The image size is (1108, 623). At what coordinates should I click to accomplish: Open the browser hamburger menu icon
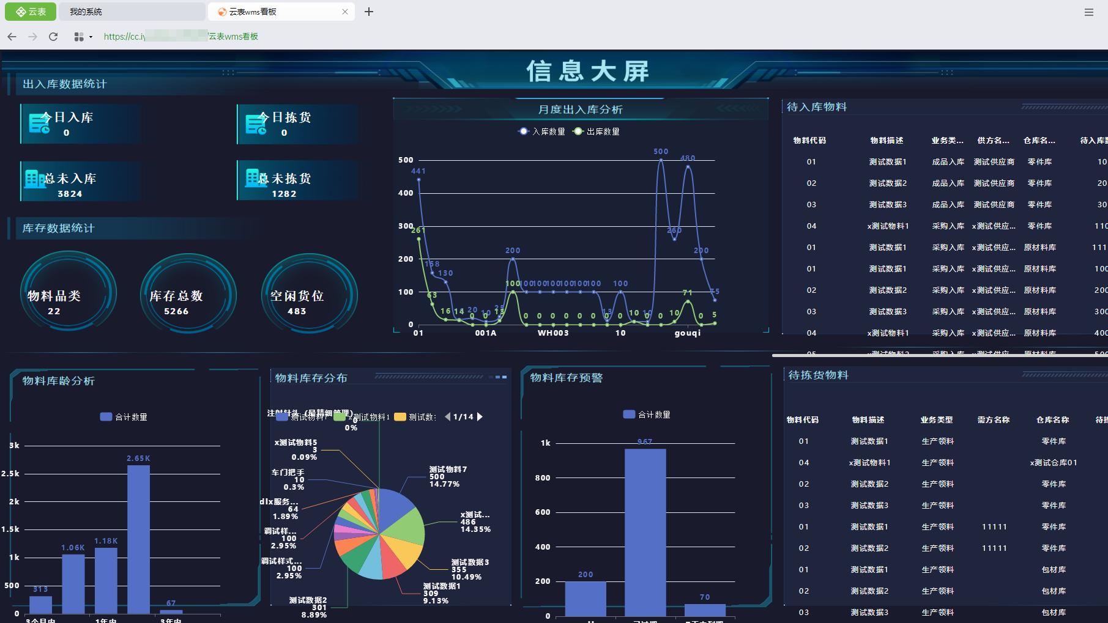point(1088,12)
